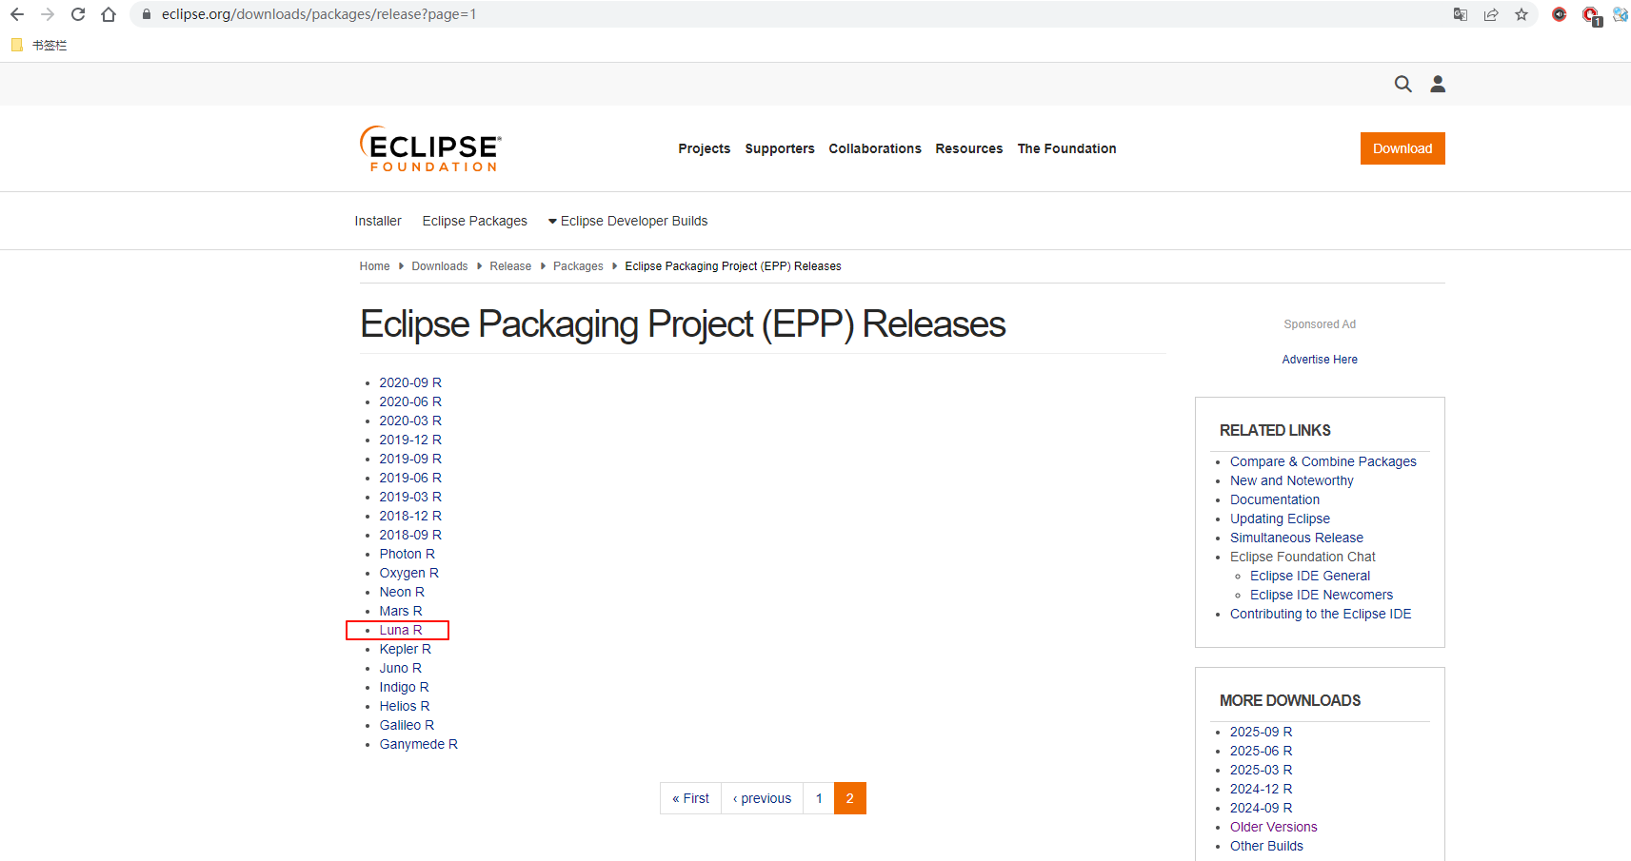The height and width of the screenshot is (861, 1631).
Task: Open the Juno R release
Action: (x=400, y=668)
